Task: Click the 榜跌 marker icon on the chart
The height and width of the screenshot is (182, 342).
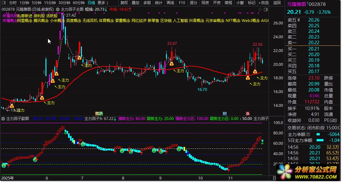Action: coord(99,113)
